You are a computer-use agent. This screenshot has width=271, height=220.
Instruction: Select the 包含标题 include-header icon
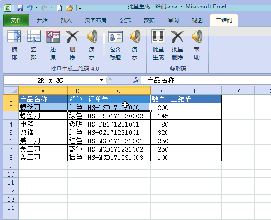pos(115,36)
